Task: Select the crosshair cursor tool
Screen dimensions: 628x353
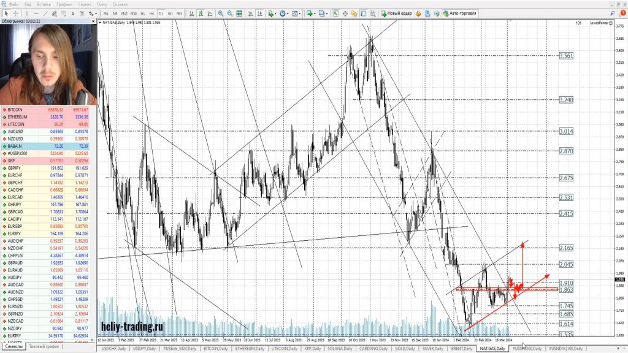Action: [x=15, y=13]
